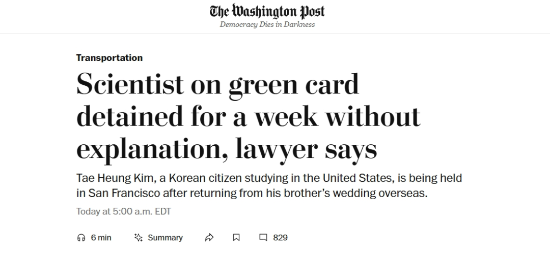Save the article with the bookmark icon
This screenshot has height=257, width=550.
(x=236, y=238)
